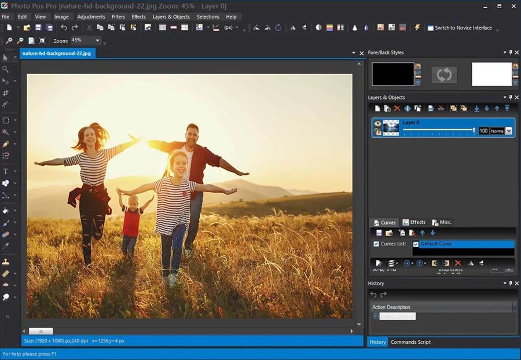This screenshot has height=360, width=521.
Task: Select the Text tool
Action: click(x=6, y=171)
